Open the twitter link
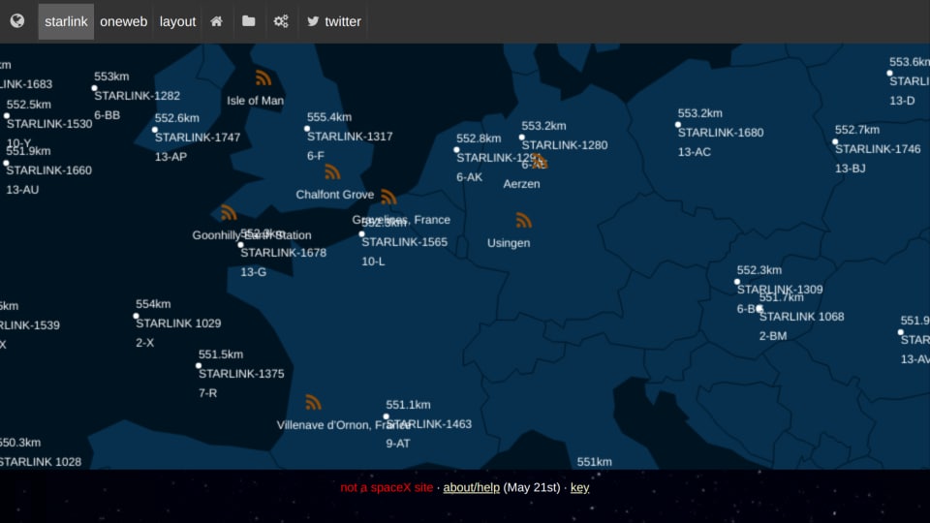930x523 pixels. point(334,21)
